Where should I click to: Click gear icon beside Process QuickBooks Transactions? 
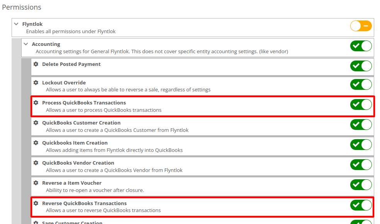36,103
